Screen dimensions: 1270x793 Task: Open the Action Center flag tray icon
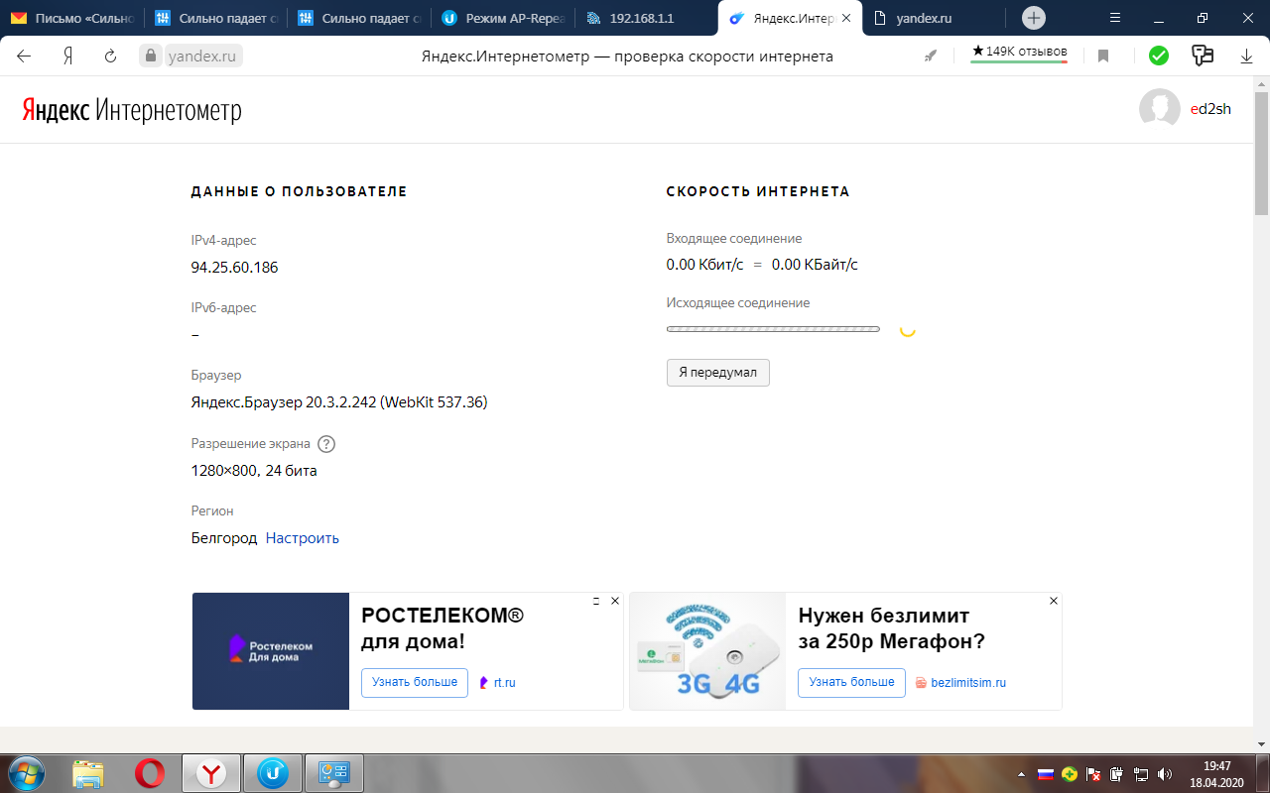[1093, 773]
